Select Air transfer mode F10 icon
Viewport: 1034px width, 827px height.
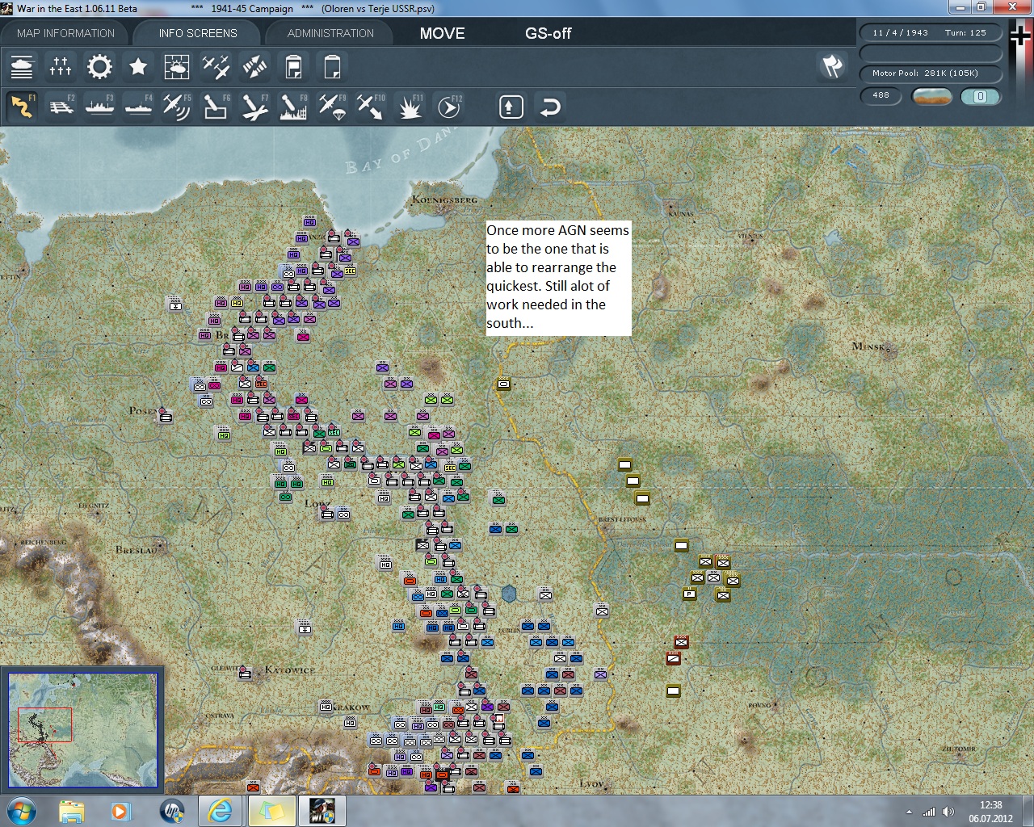[371, 107]
